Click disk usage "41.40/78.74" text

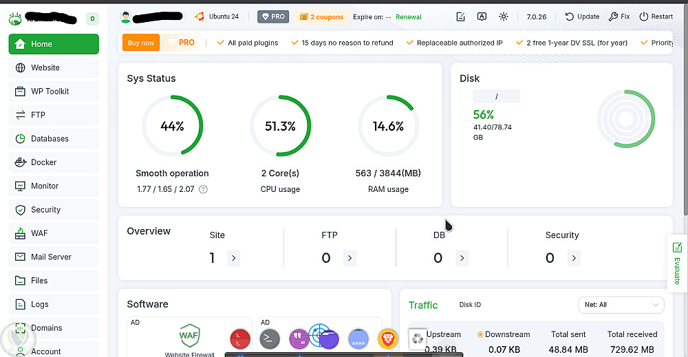[493, 127]
